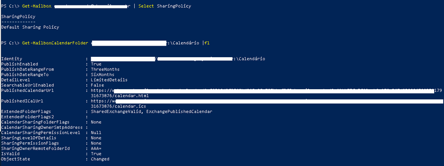Click the Identity property label

tap(12, 59)
